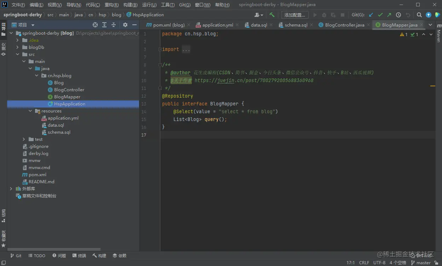Collapse the springboot-derby project root
Screen dimensions: 442x266
(11, 33)
